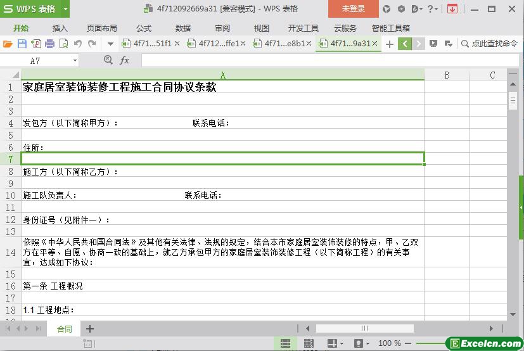Viewport: 524px width, 351px height.
Task: Click vertical scrollbar down arrow
Action: click(x=513, y=314)
